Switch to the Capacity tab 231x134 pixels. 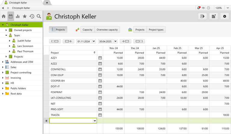point(87,30)
